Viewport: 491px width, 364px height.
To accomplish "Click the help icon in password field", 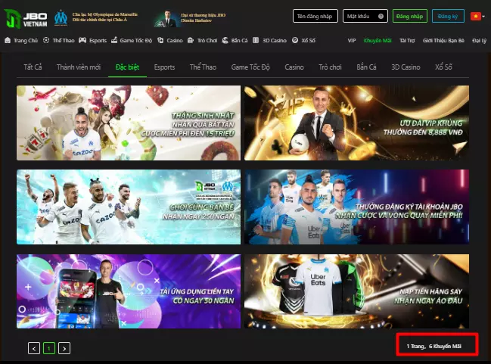I will coord(381,17).
